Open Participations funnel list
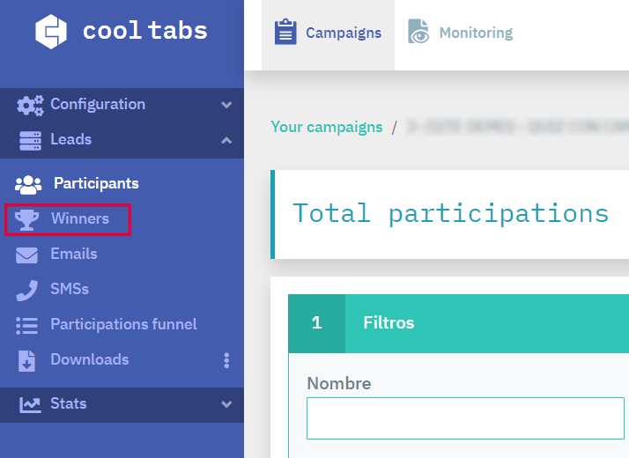Viewport: 629px width, 458px height. (123, 324)
